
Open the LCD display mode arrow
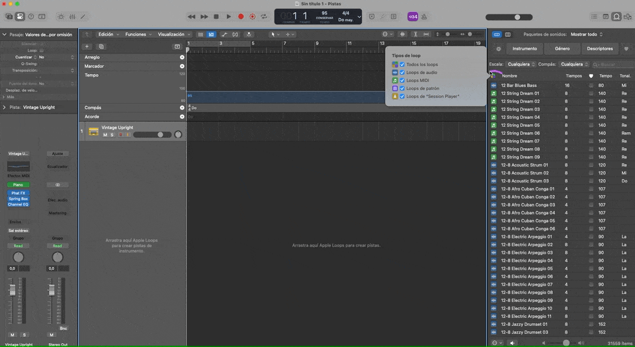click(359, 17)
